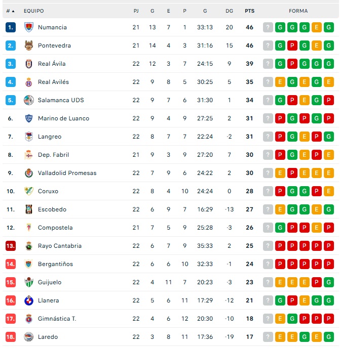This screenshot has width=340, height=349.
Task: Click Bergantiños red position badge 14
Action: [11, 264]
